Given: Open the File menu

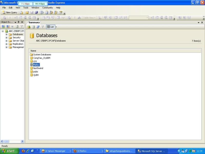Looking at the screenshot, I should coord(4,8).
